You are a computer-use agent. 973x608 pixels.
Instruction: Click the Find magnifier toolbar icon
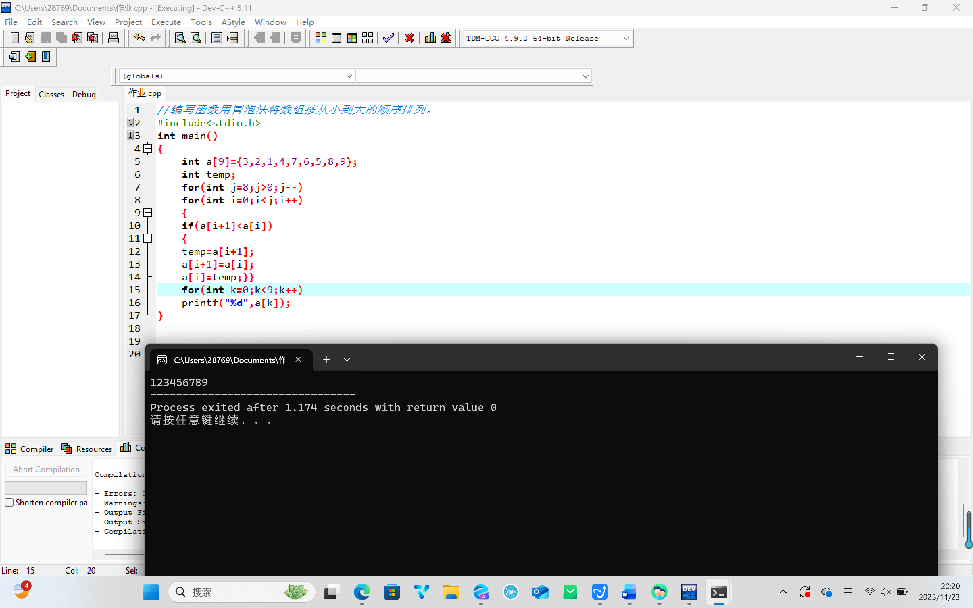click(180, 38)
